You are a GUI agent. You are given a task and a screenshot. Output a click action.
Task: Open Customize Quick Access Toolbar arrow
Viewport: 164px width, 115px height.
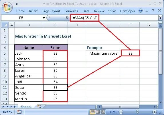tap(17, 4)
